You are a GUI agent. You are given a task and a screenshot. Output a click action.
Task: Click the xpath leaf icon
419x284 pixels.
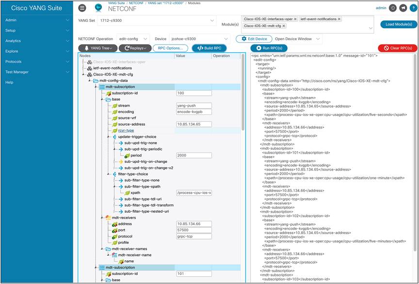127,192
